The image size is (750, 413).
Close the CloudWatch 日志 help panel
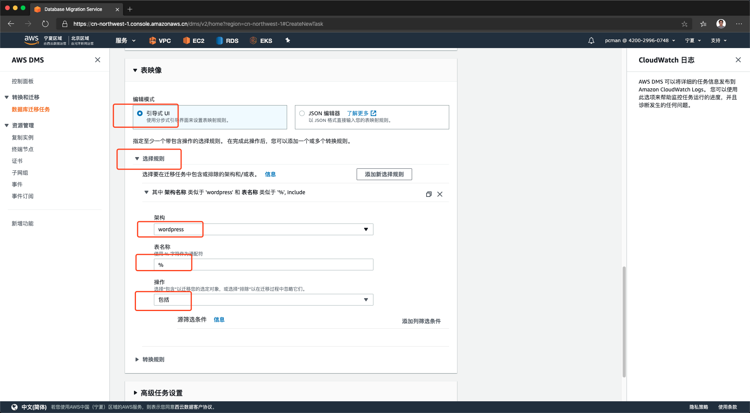point(738,60)
